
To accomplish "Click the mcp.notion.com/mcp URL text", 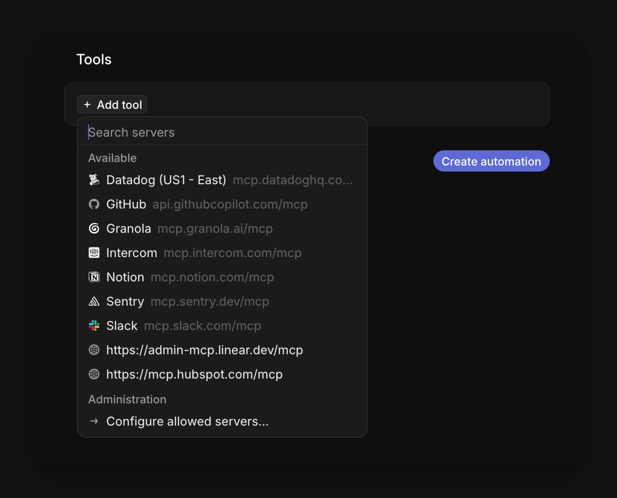I will tap(212, 277).
